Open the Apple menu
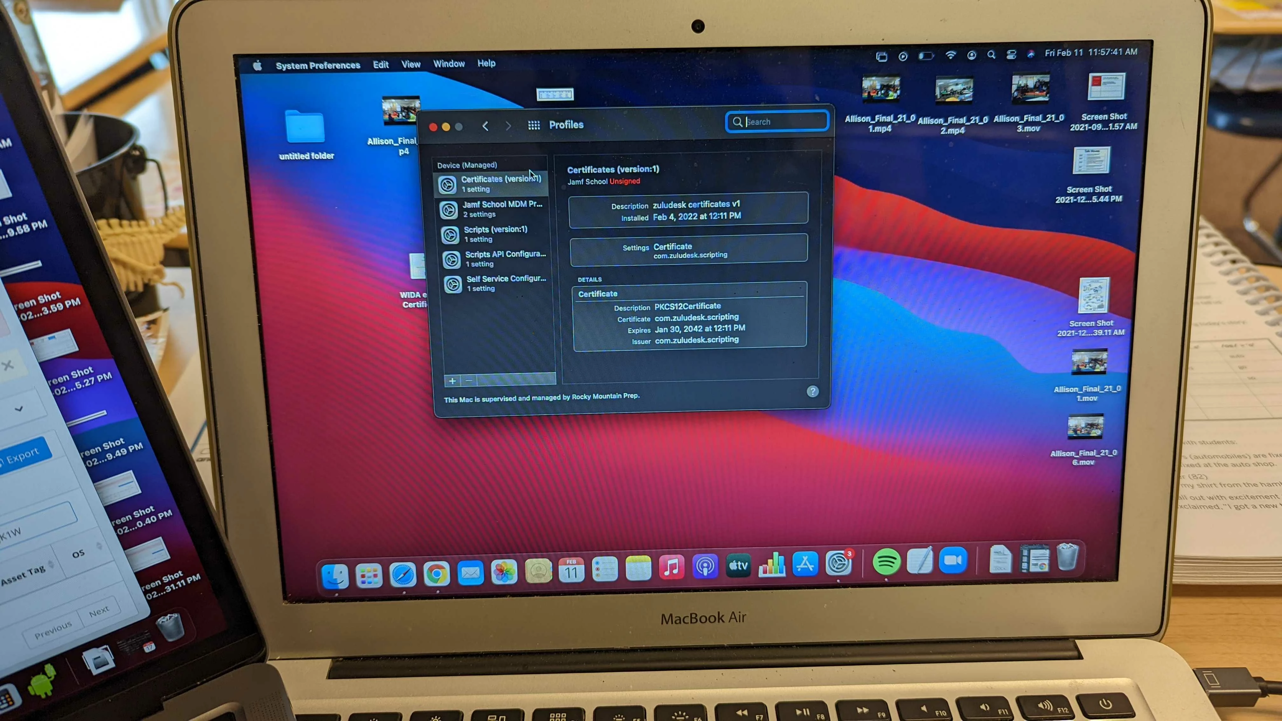The width and height of the screenshot is (1282, 721). point(257,66)
